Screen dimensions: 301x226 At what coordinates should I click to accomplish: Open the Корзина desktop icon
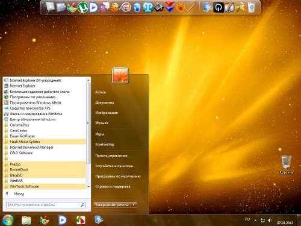tap(286, 165)
